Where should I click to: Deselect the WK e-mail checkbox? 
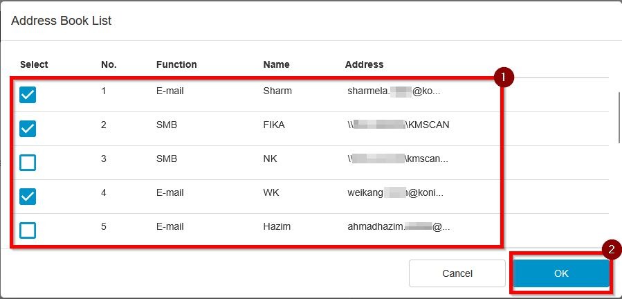click(28, 197)
